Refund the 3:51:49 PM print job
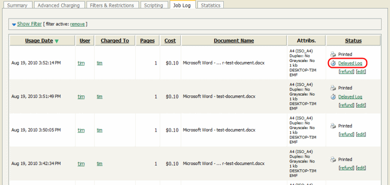The width and height of the screenshot is (390, 185). [x=346, y=105]
